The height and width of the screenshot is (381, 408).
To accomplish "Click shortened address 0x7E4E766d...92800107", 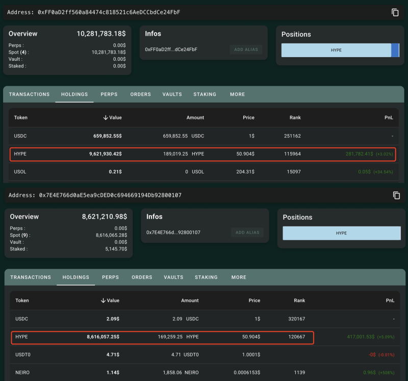I will pos(173,233).
